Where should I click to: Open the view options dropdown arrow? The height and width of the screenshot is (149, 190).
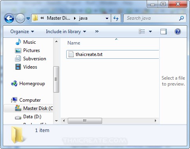(x=150, y=32)
